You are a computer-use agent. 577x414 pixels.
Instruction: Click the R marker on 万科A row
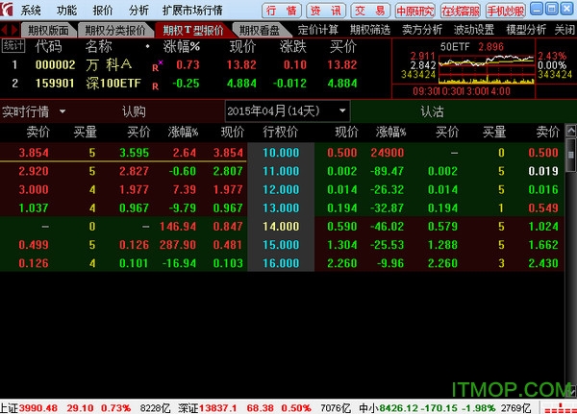156,65
